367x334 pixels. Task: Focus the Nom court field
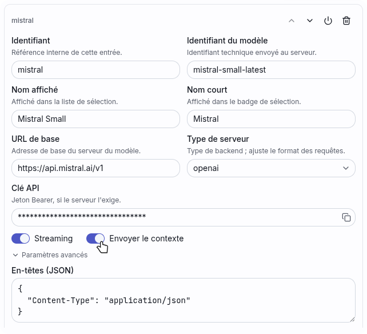tap(271, 119)
